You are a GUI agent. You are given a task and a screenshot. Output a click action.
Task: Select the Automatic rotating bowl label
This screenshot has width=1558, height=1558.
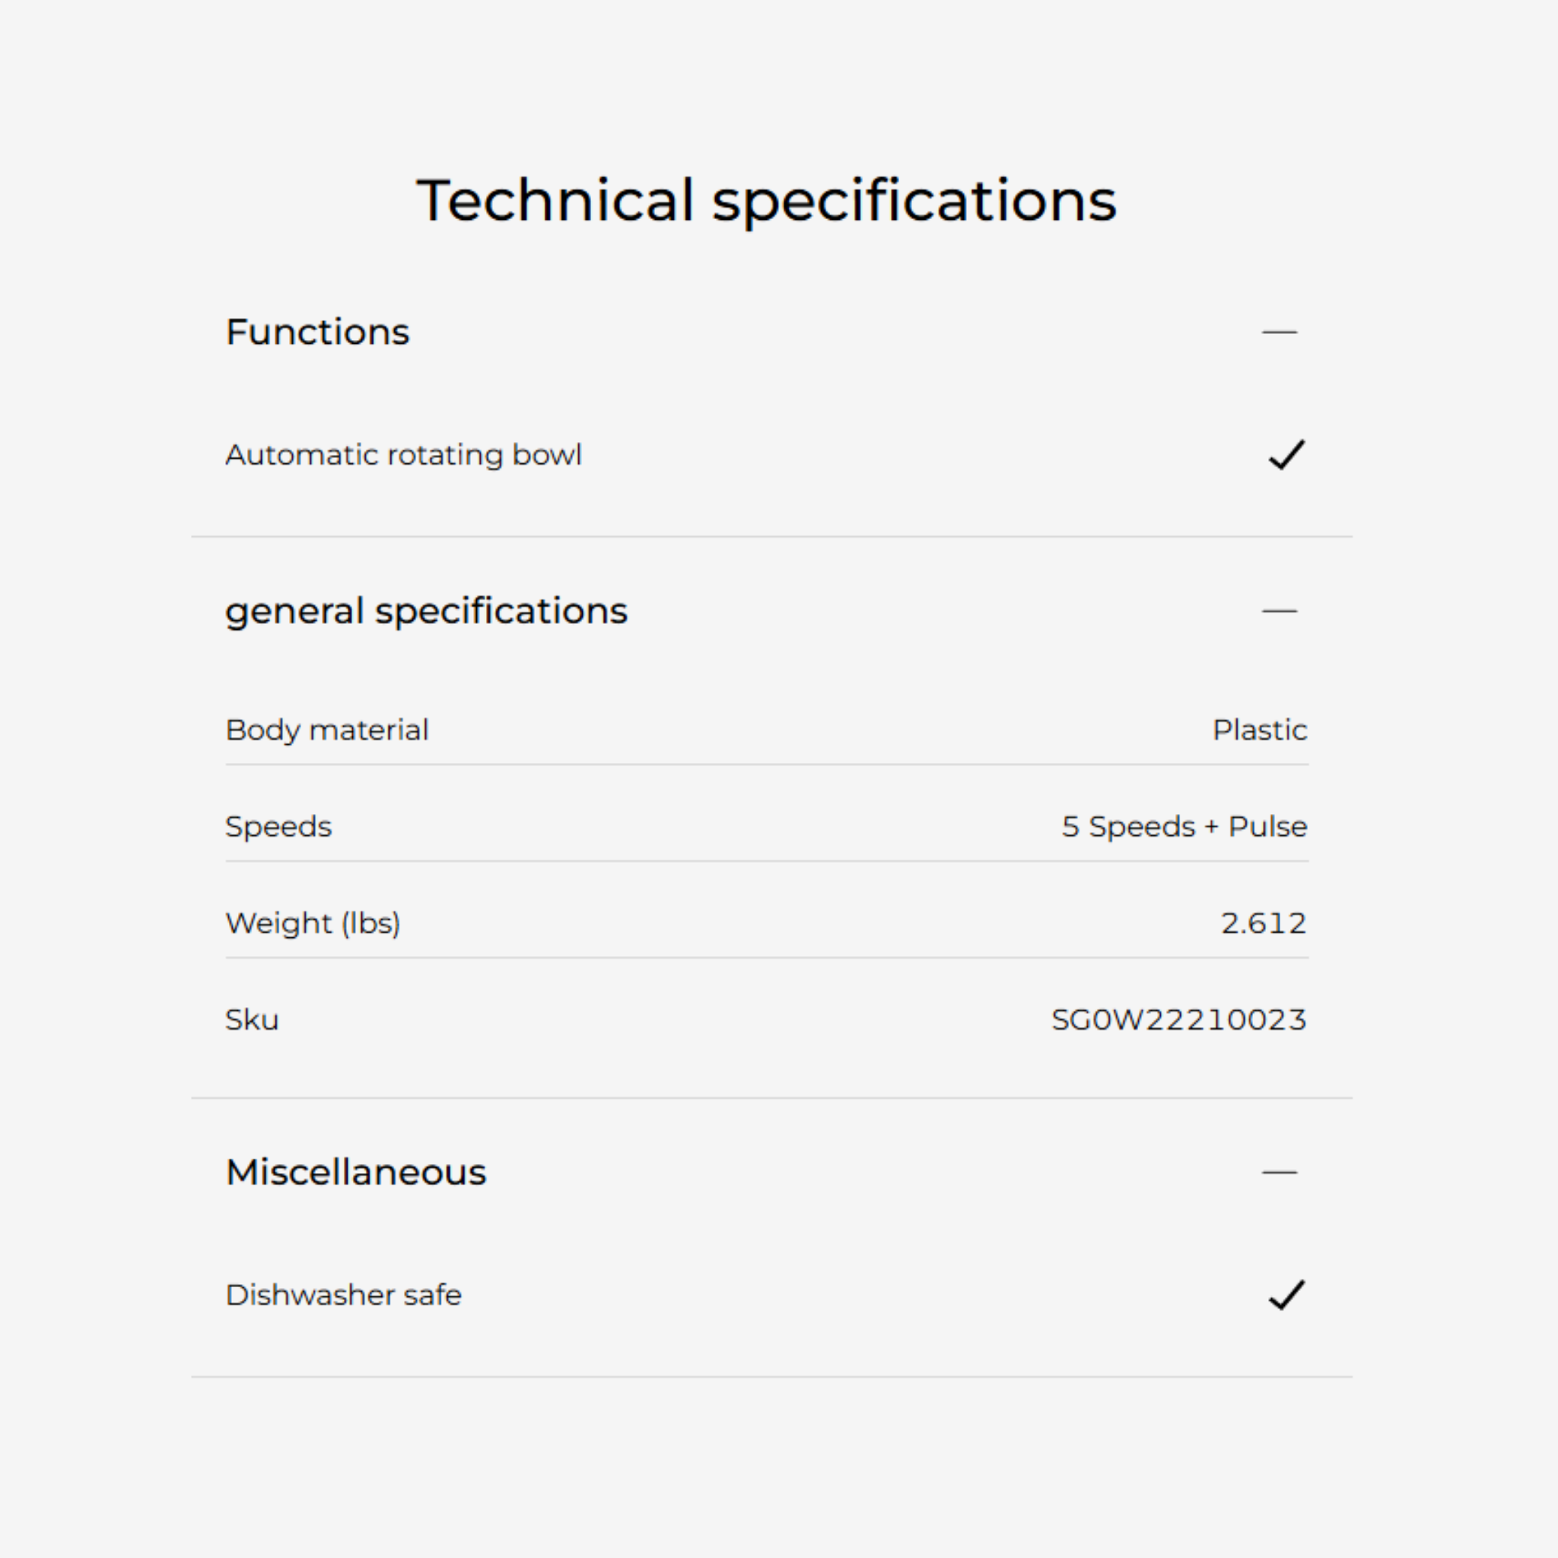pyautogui.click(x=403, y=455)
